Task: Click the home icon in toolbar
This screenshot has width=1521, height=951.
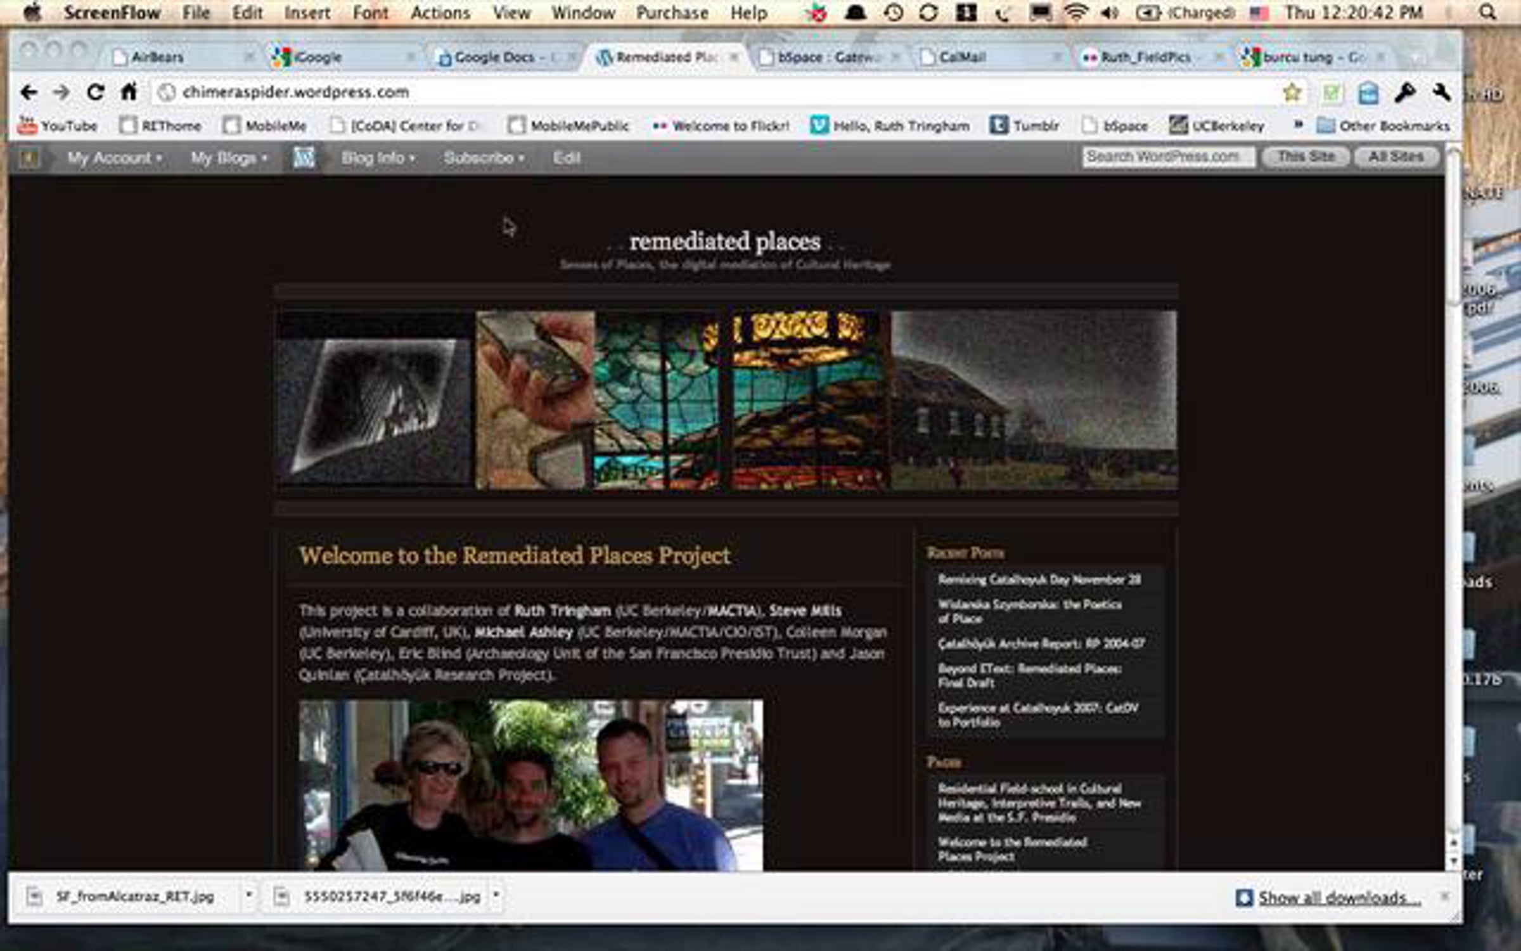Action: click(129, 93)
